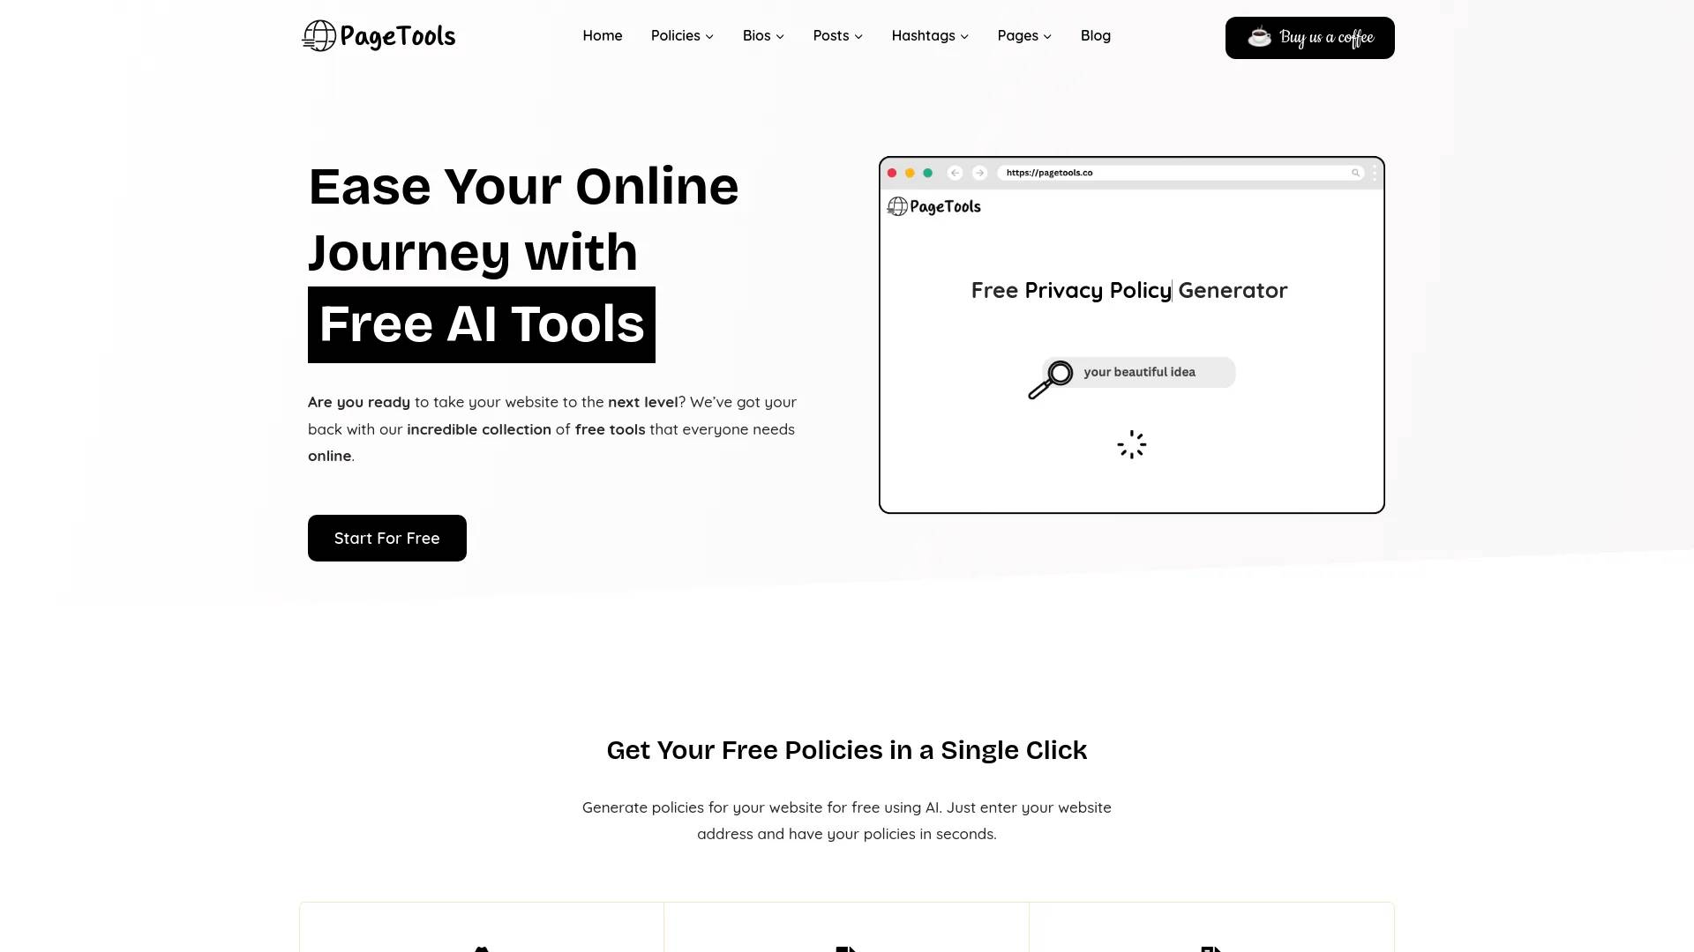
Task: Click the Blog menu item
Action: (1095, 35)
